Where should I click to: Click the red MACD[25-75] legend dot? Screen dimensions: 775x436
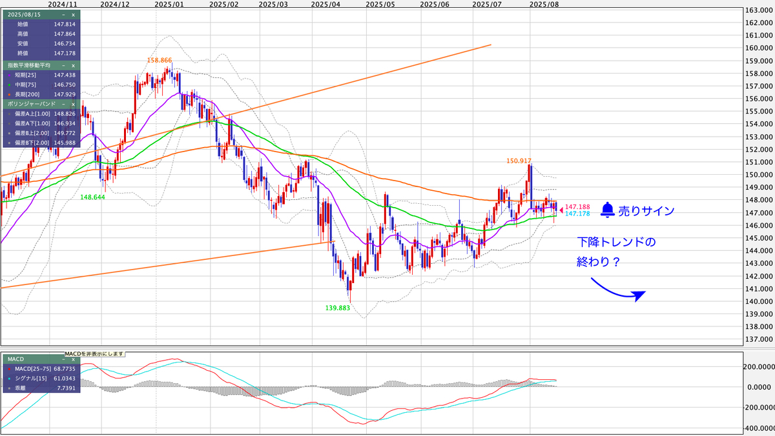point(9,370)
